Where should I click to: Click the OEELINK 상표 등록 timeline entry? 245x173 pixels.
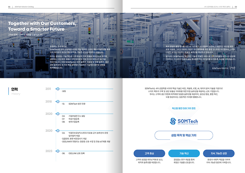tap(76, 153)
